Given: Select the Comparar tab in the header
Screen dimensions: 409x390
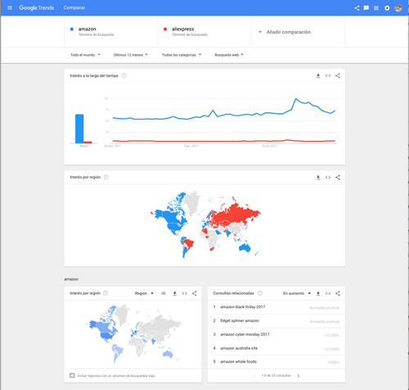Looking at the screenshot, I should click(x=74, y=7).
